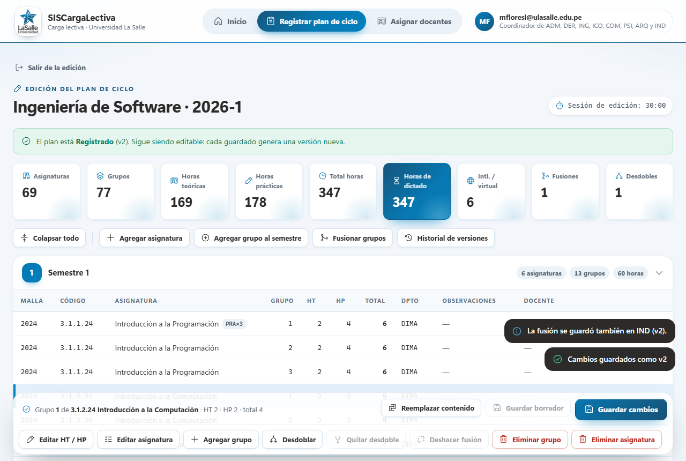Click the checklist icon for Editar asignatura

pyautogui.click(x=108, y=440)
